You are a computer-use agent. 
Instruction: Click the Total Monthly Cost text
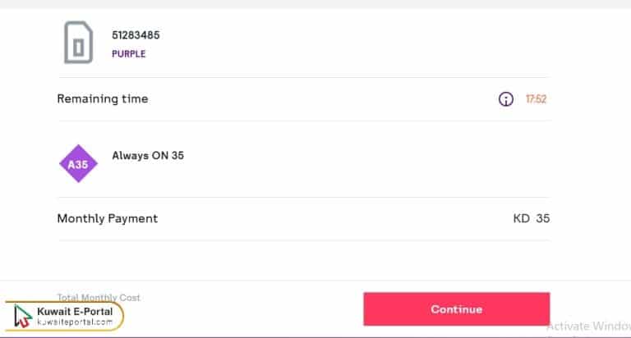click(x=99, y=297)
